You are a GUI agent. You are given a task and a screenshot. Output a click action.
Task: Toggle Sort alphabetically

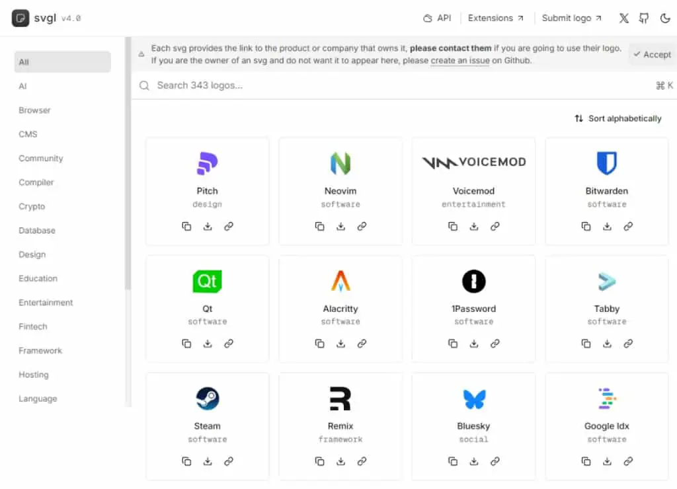click(x=618, y=118)
